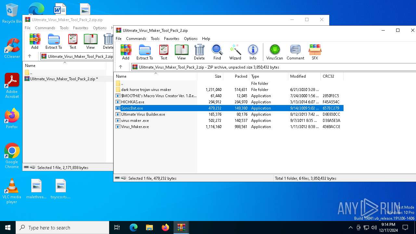Open malethrea image file on desktop
The image size is (416, 234).
(36, 189)
